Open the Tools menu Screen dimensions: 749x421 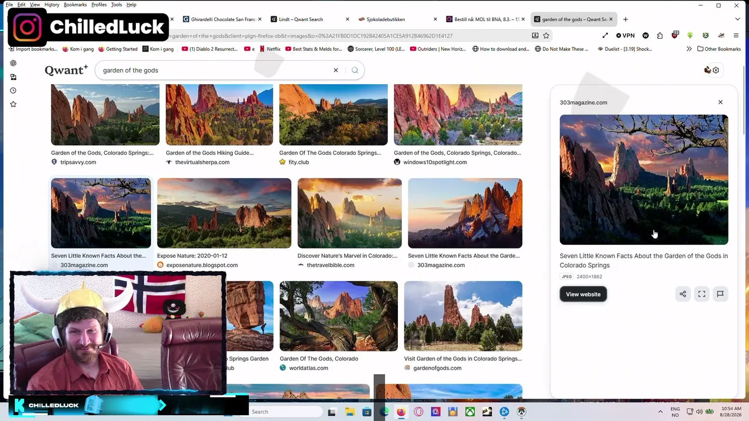[x=116, y=5]
